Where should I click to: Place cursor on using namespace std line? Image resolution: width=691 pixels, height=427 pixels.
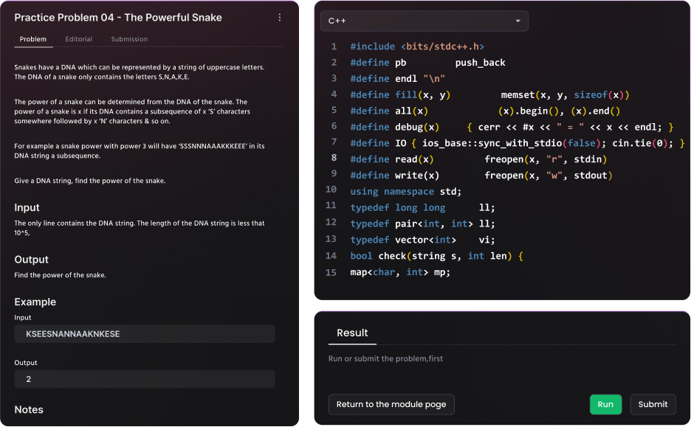click(405, 192)
